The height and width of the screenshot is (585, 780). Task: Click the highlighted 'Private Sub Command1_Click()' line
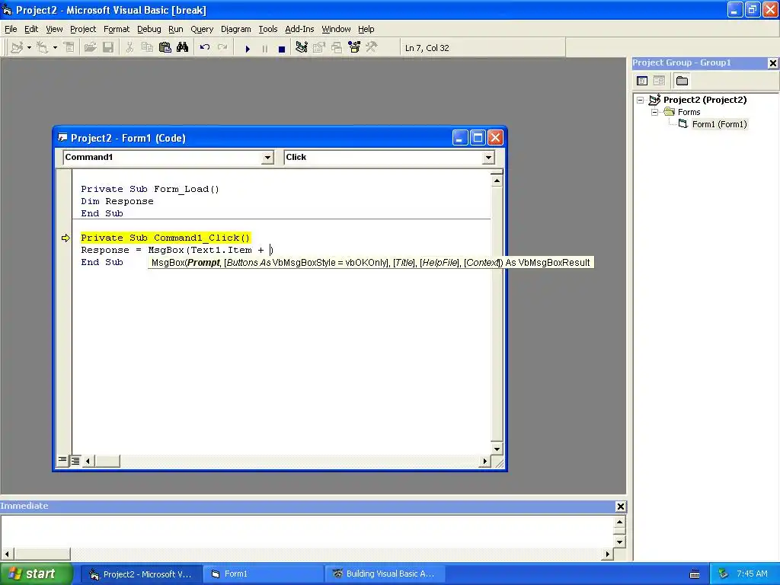pyautogui.click(x=165, y=238)
